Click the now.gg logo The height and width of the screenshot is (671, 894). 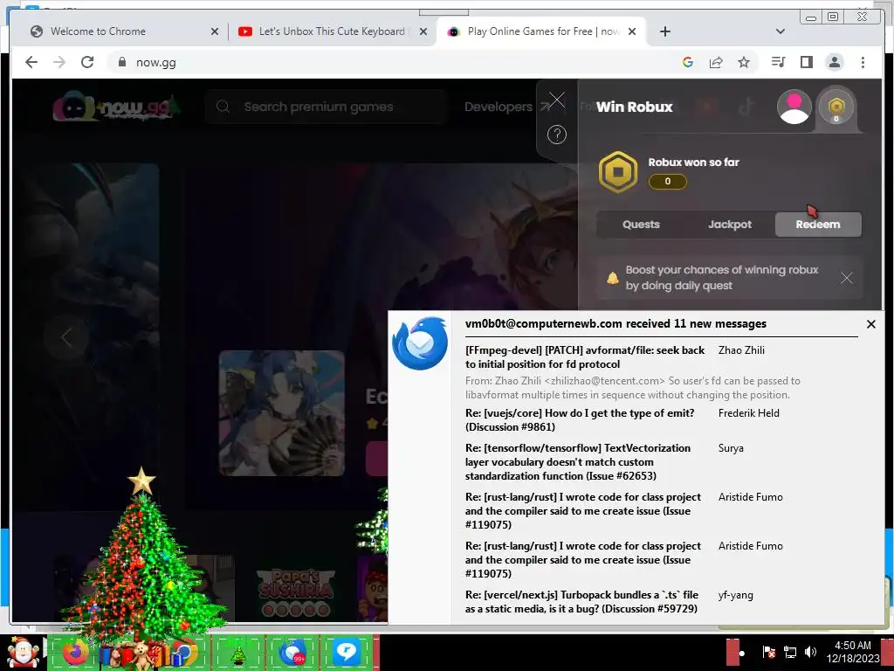coord(116,106)
